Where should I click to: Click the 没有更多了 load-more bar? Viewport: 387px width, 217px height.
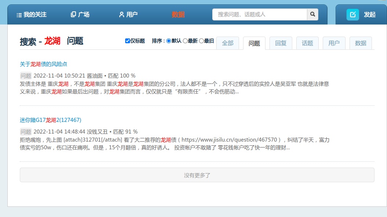point(197,175)
